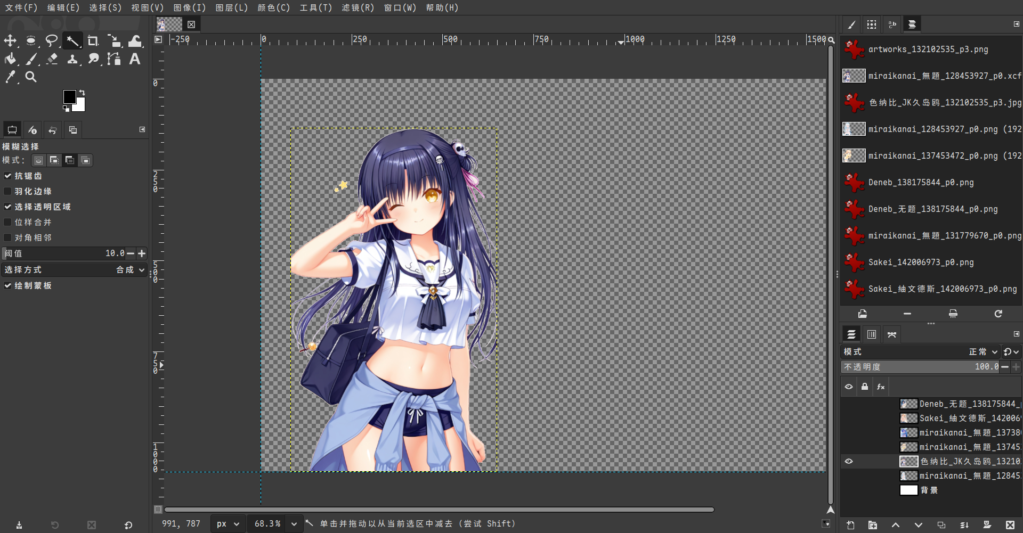Toggle Quick Mask at canvas bottom-left corner
Image resolution: width=1023 pixels, height=533 pixels.
158,510
